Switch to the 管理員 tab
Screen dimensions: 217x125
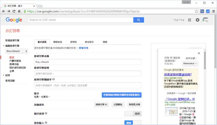point(73,42)
